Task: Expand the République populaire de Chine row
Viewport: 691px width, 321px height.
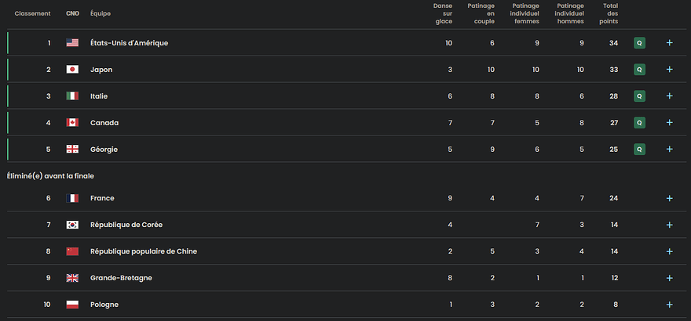Action: (669, 251)
